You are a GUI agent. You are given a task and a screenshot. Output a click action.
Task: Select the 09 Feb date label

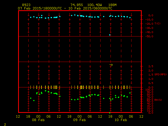[79, 120]
